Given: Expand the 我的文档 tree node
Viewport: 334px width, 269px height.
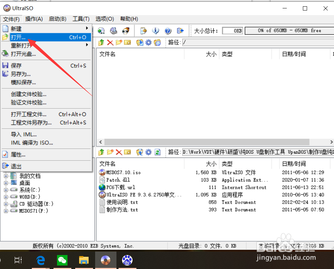Looking at the screenshot, I should (x=6, y=176).
